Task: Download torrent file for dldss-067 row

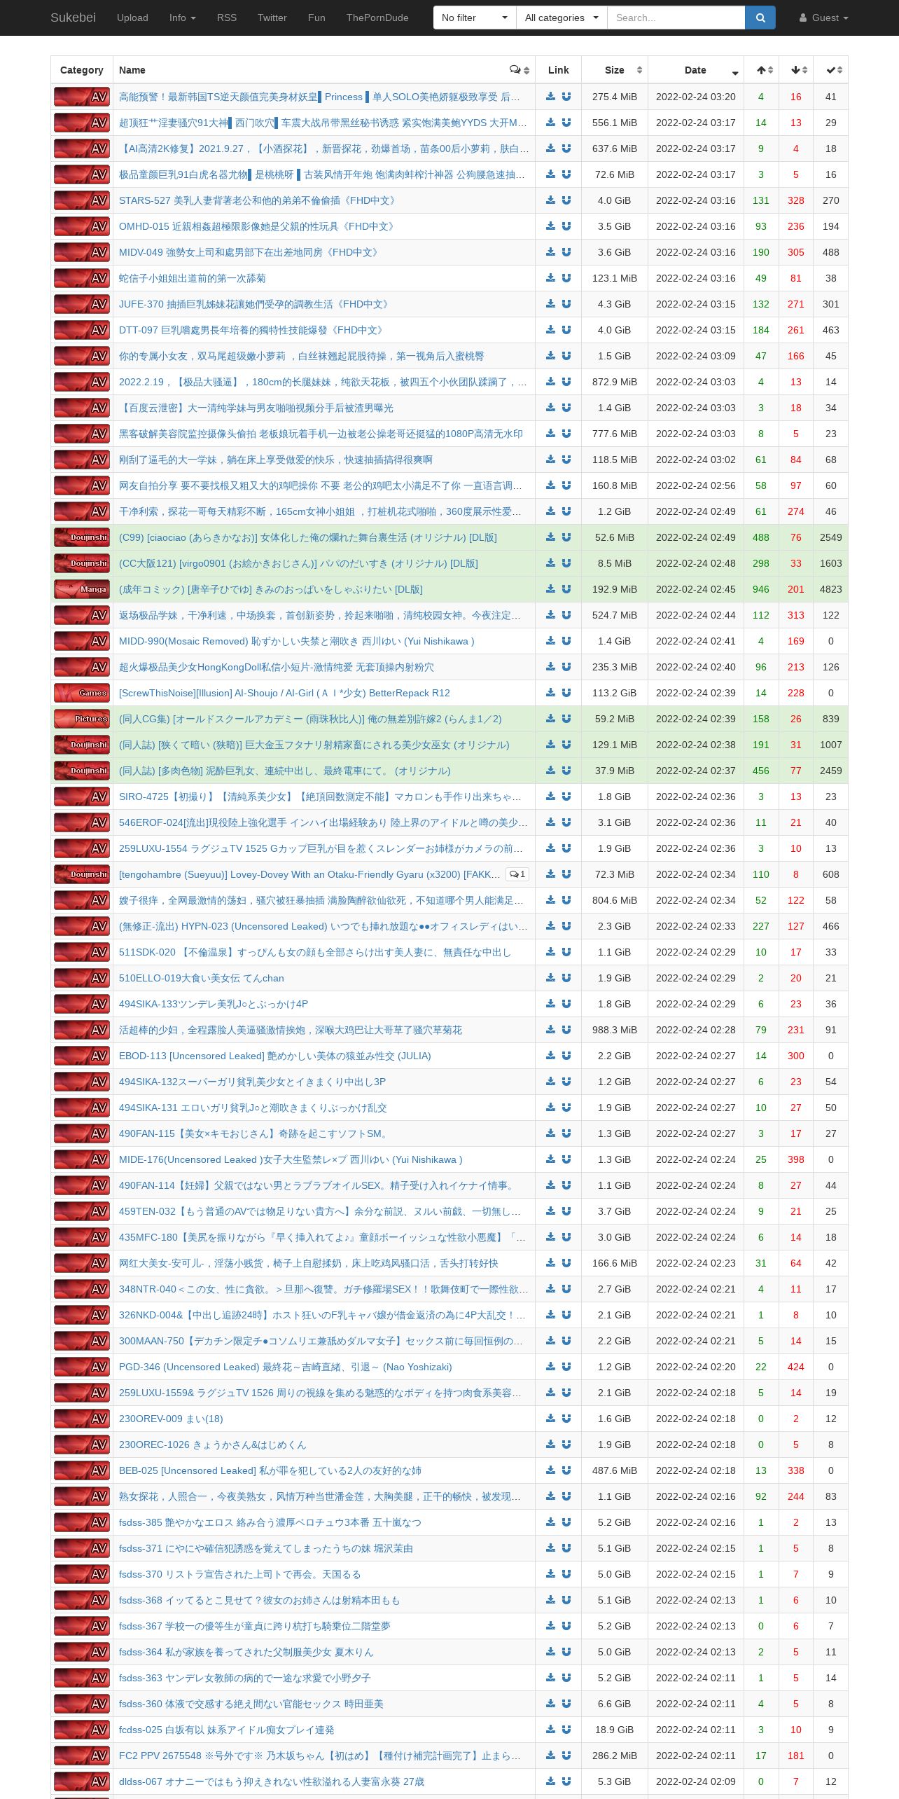Action: [551, 1781]
